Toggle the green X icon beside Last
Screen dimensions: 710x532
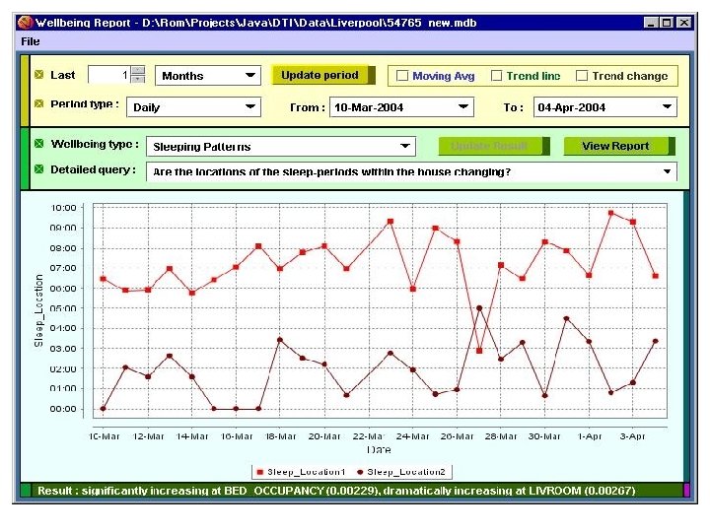point(38,74)
